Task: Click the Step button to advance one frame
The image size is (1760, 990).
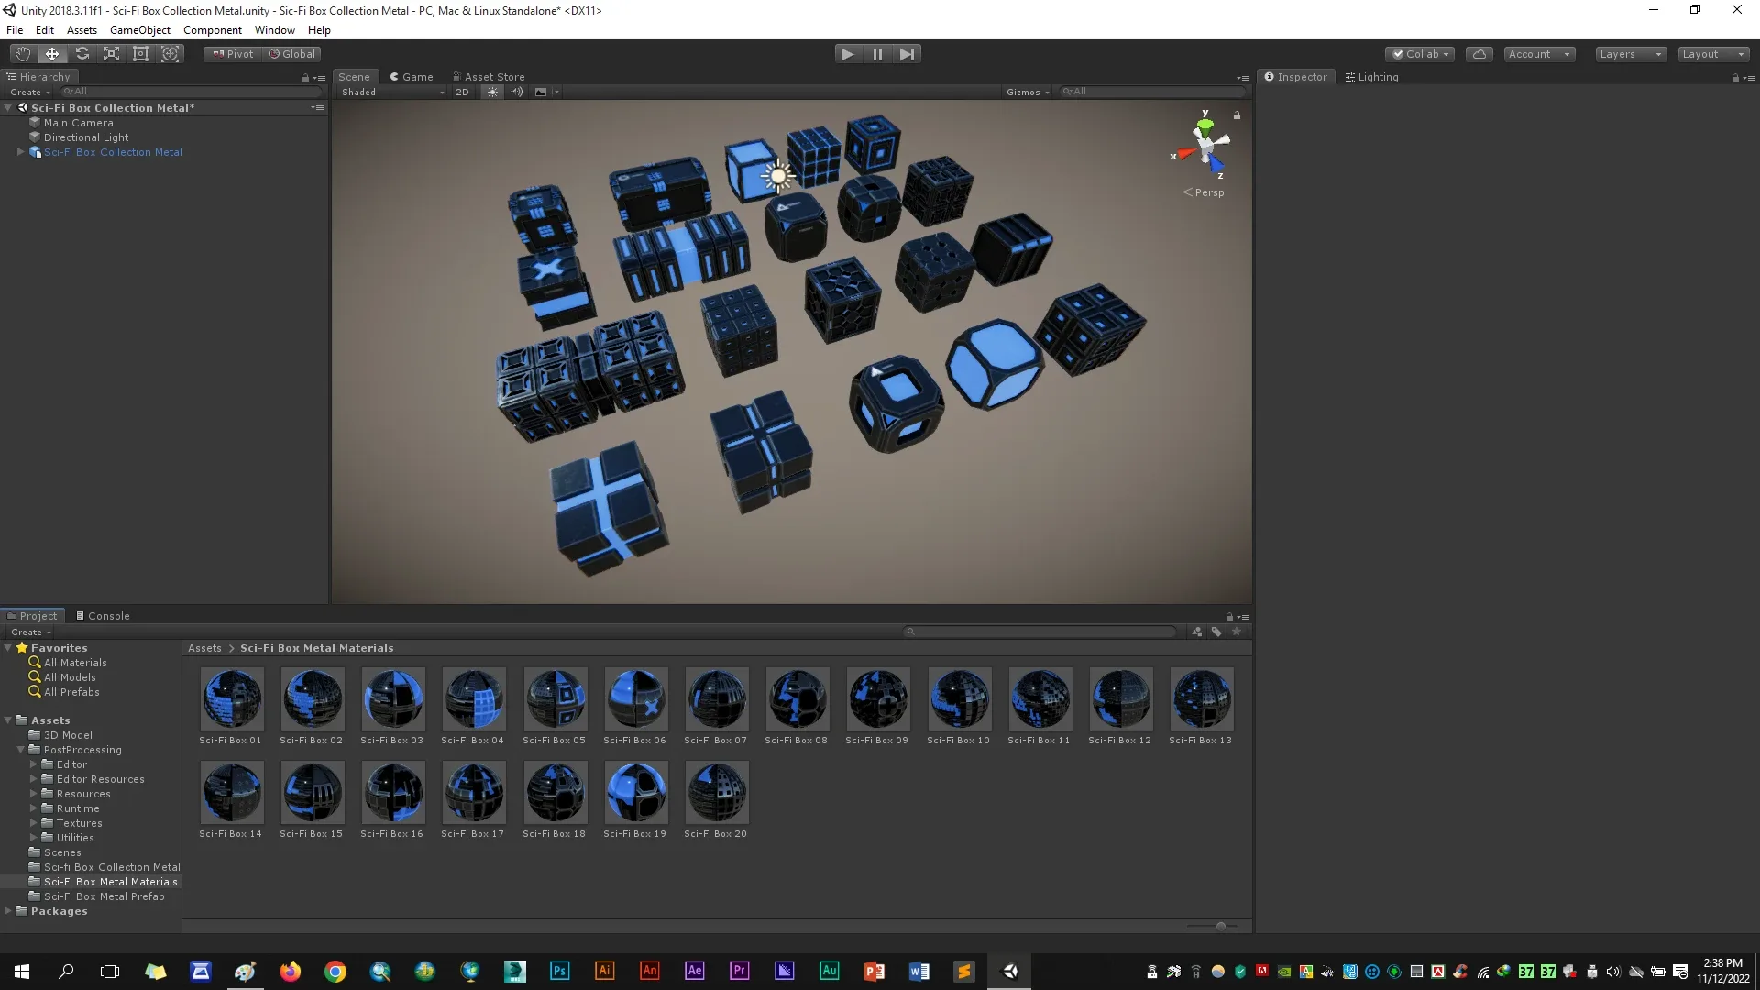Action: [x=907, y=53]
